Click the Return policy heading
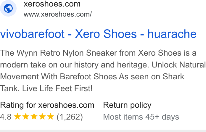 (x=127, y=105)
